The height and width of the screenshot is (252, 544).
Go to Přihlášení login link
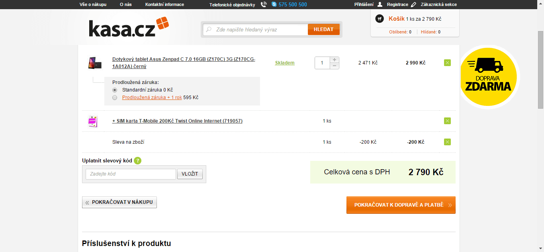[364, 4]
